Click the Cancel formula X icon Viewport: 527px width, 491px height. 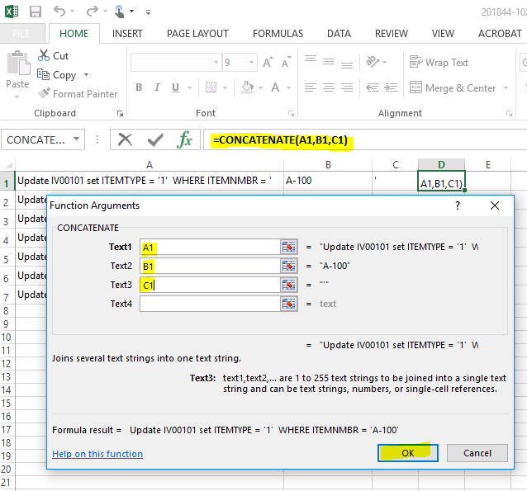tap(126, 139)
